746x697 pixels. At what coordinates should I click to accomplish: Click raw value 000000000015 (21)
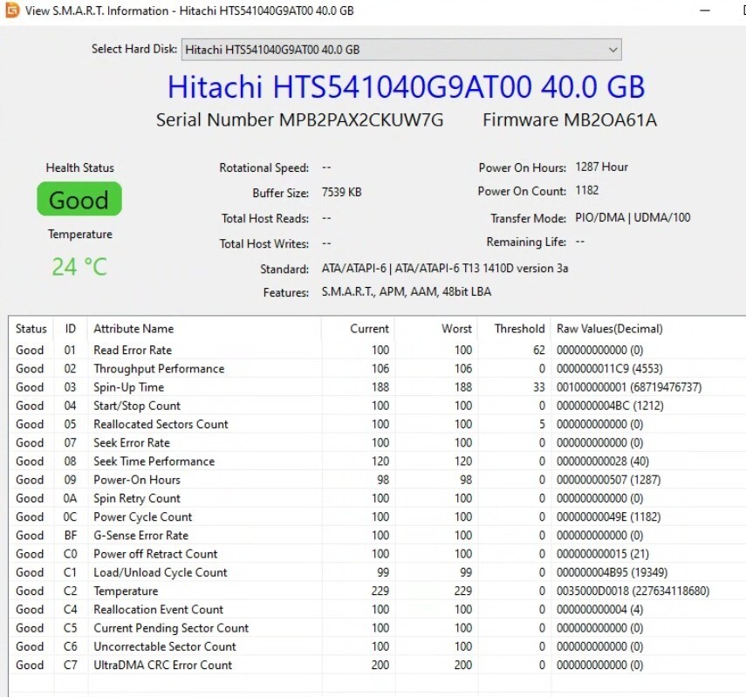click(x=603, y=554)
